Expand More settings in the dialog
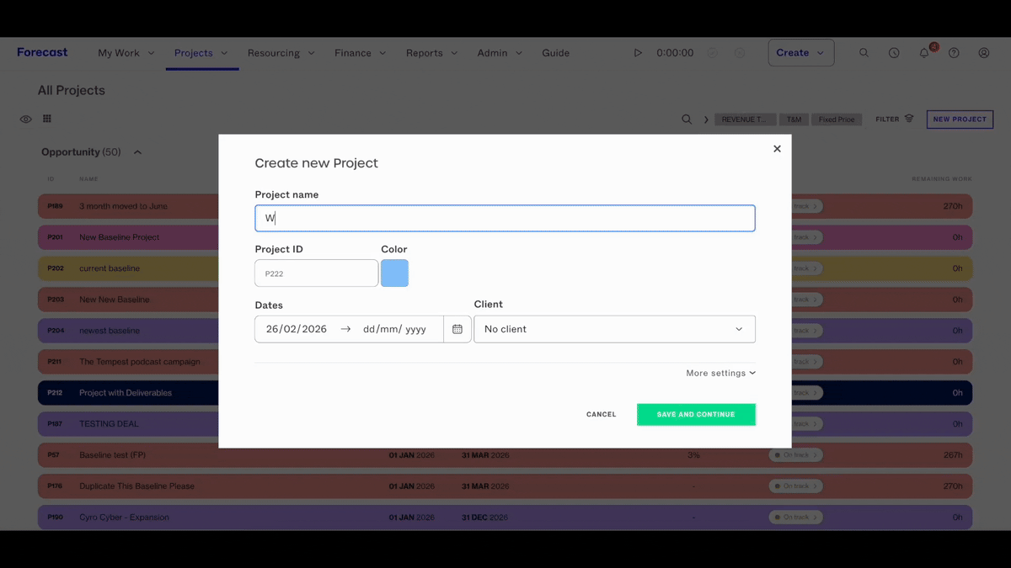This screenshot has height=568, width=1011. click(x=720, y=373)
